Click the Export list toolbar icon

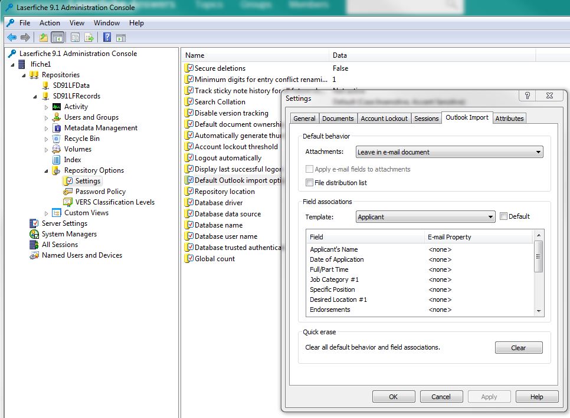pyautogui.click(x=89, y=37)
